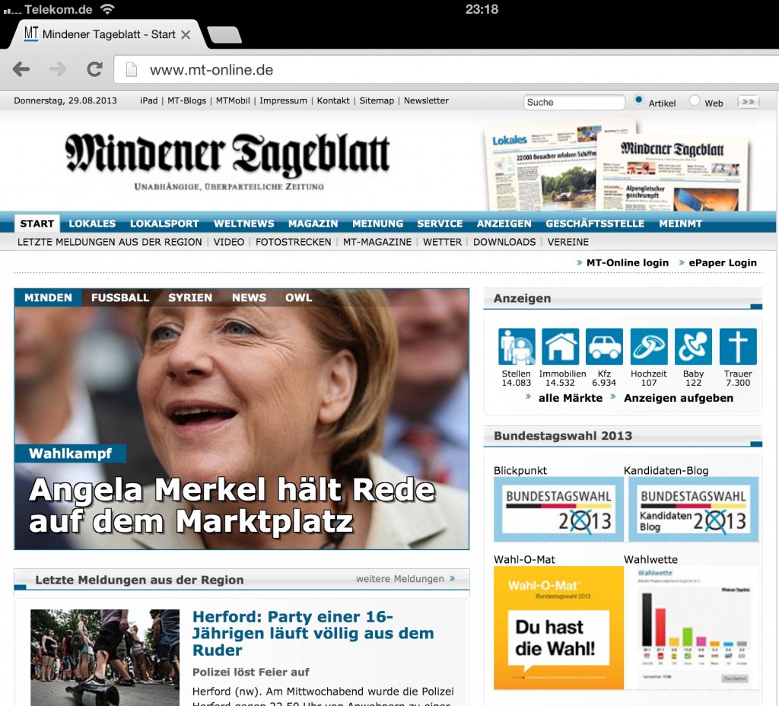Focus the www.mt-online.de address bar
The image size is (779, 706).
(x=446, y=69)
